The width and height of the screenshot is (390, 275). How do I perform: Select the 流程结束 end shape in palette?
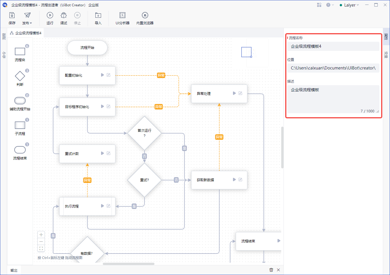coord(20,150)
